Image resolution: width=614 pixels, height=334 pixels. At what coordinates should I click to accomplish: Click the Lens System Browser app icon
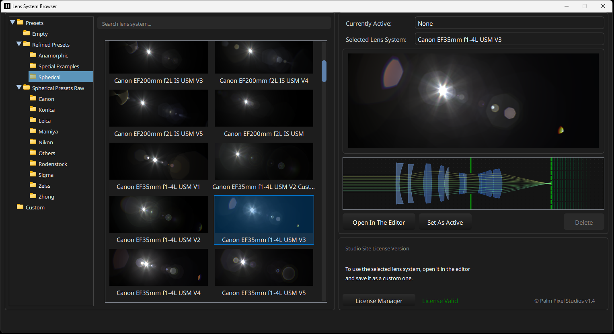pos(7,6)
